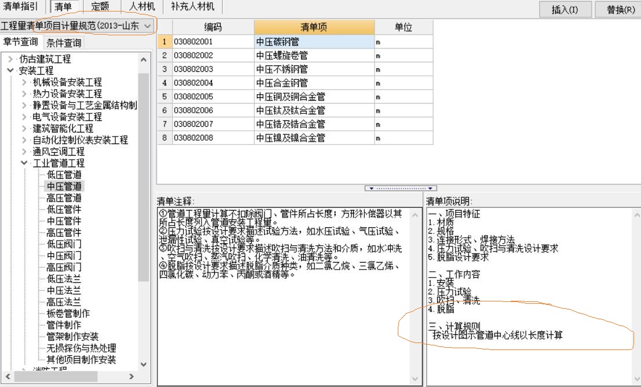This screenshot has width=641, height=387.
Task: Click code cell 030802003
Action: tap(213, 69)
